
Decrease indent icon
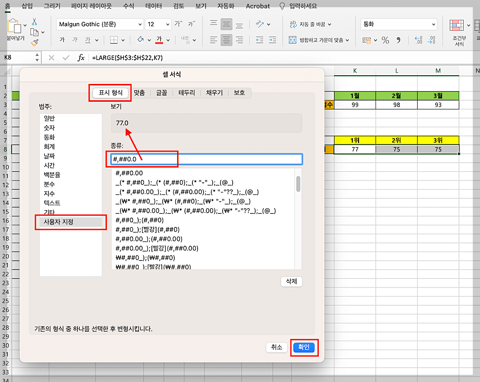260,40
